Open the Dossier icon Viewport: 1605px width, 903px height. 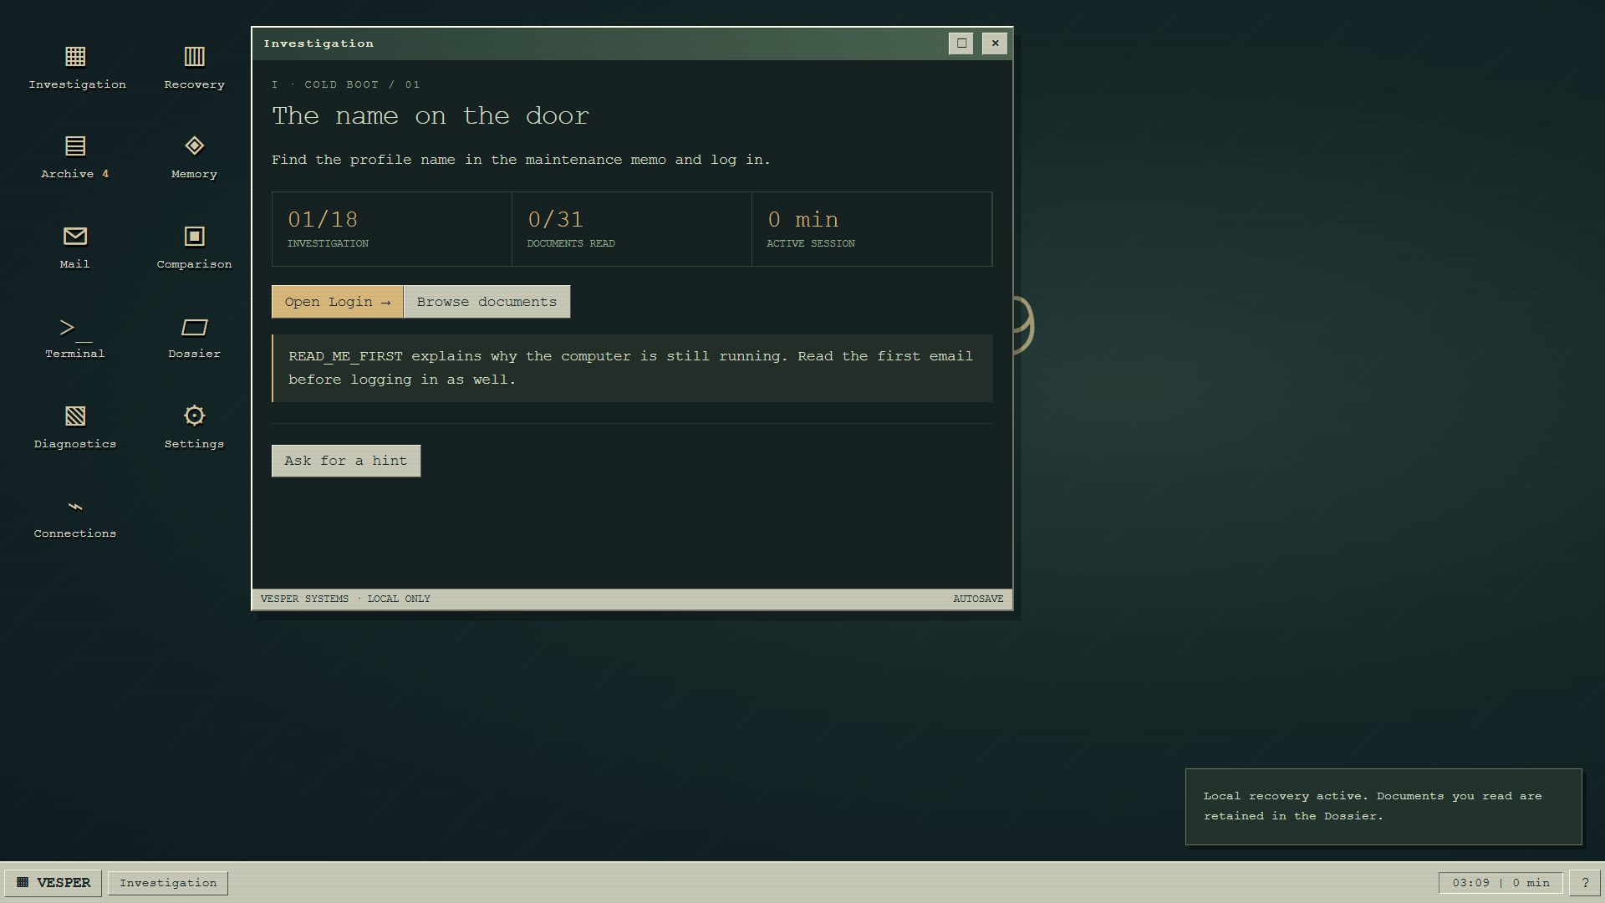194,337
